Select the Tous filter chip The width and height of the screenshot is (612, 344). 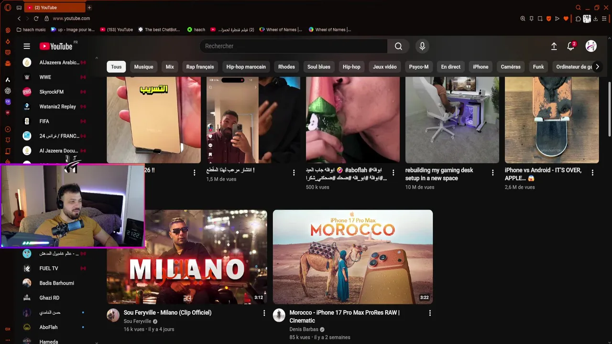tap(116, 67)
